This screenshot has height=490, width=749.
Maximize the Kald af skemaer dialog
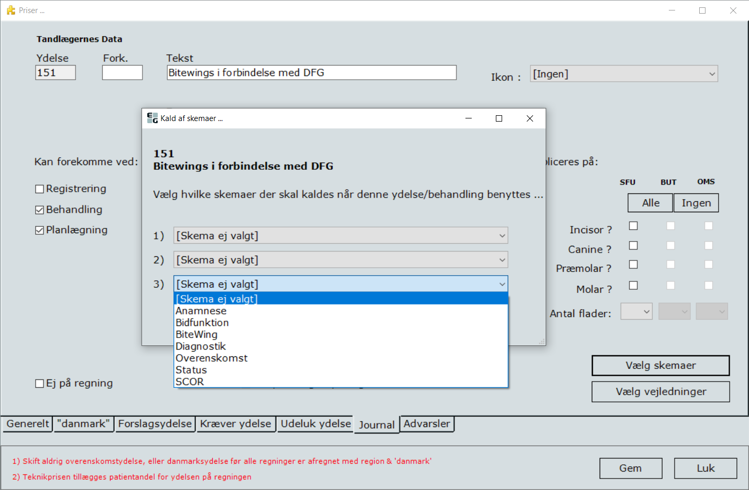point(499,118)
